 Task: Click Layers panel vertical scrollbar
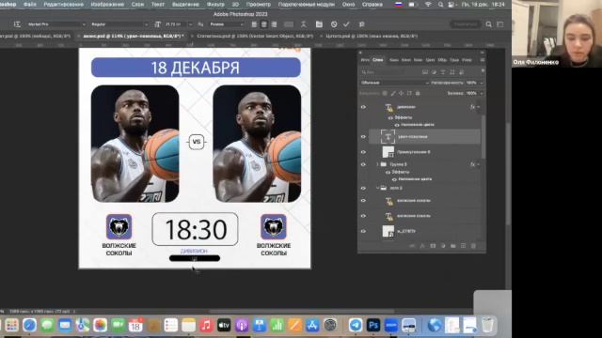tap(483, 136)
